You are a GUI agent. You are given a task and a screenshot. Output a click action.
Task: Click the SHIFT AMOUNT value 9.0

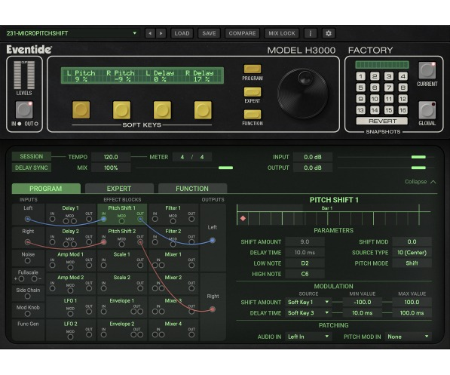point(305,242)
